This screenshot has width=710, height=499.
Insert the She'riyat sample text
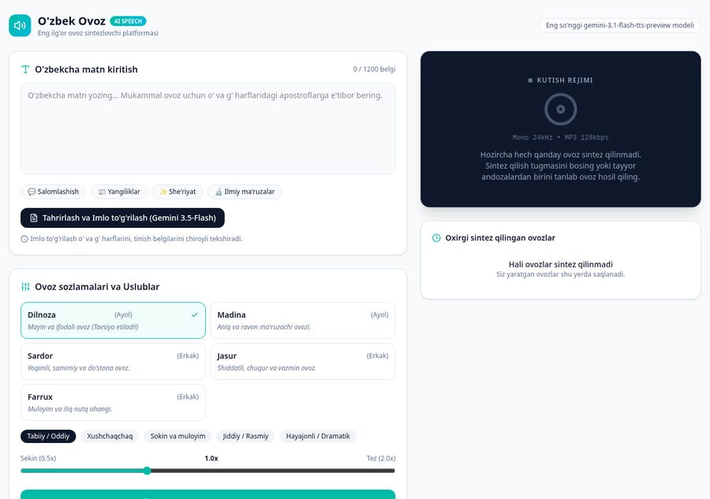pyautogui.click(x=177, y=192)
